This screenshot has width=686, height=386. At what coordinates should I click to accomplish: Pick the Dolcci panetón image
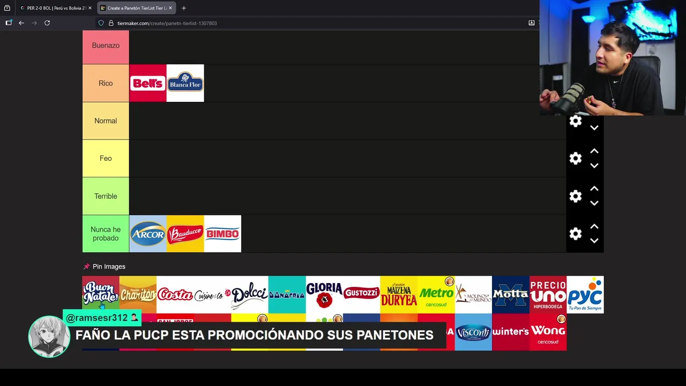point(250,294)
